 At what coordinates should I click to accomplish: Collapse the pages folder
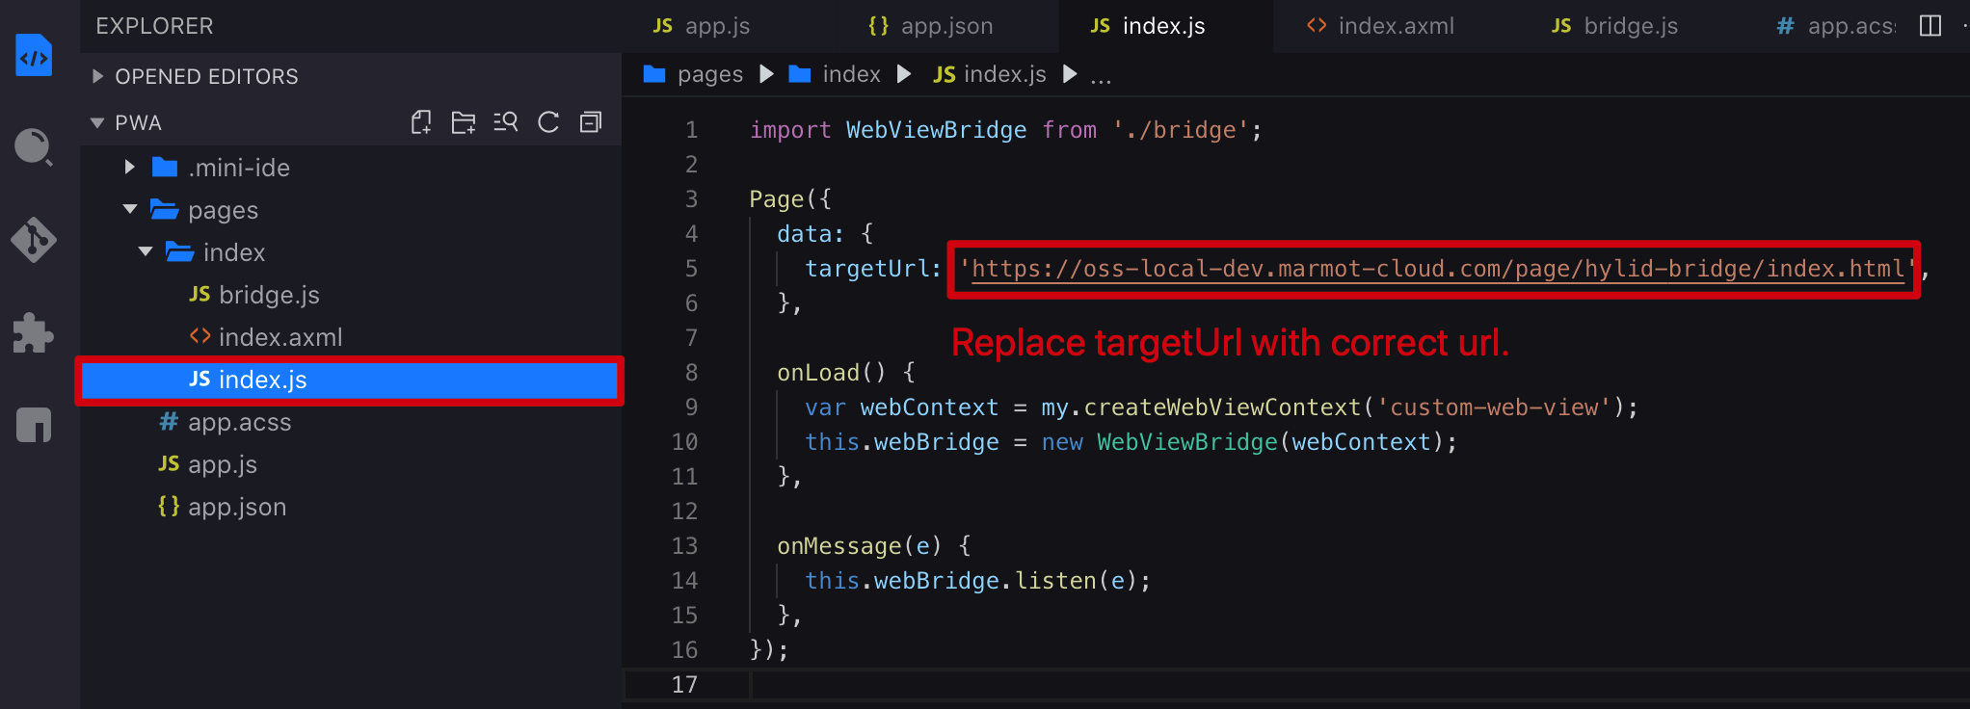[x=130, y=210]
